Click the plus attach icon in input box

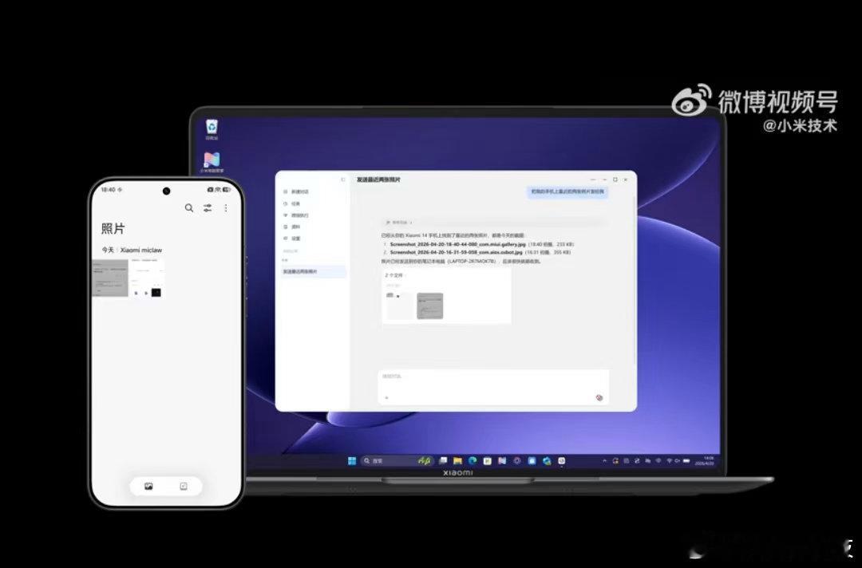pyautogui.click(x=386, y=398)
